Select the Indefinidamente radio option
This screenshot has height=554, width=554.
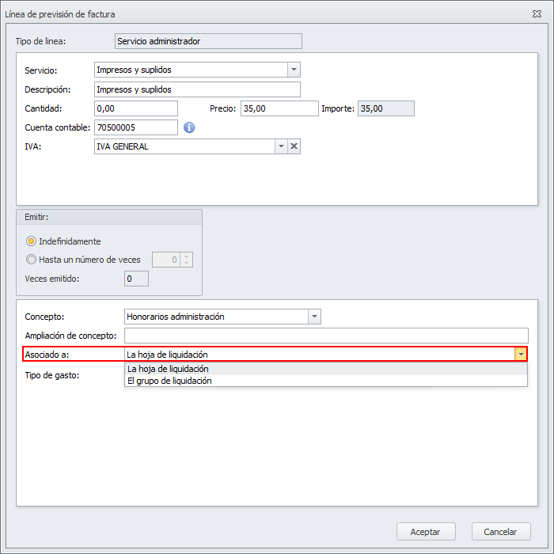32,241
